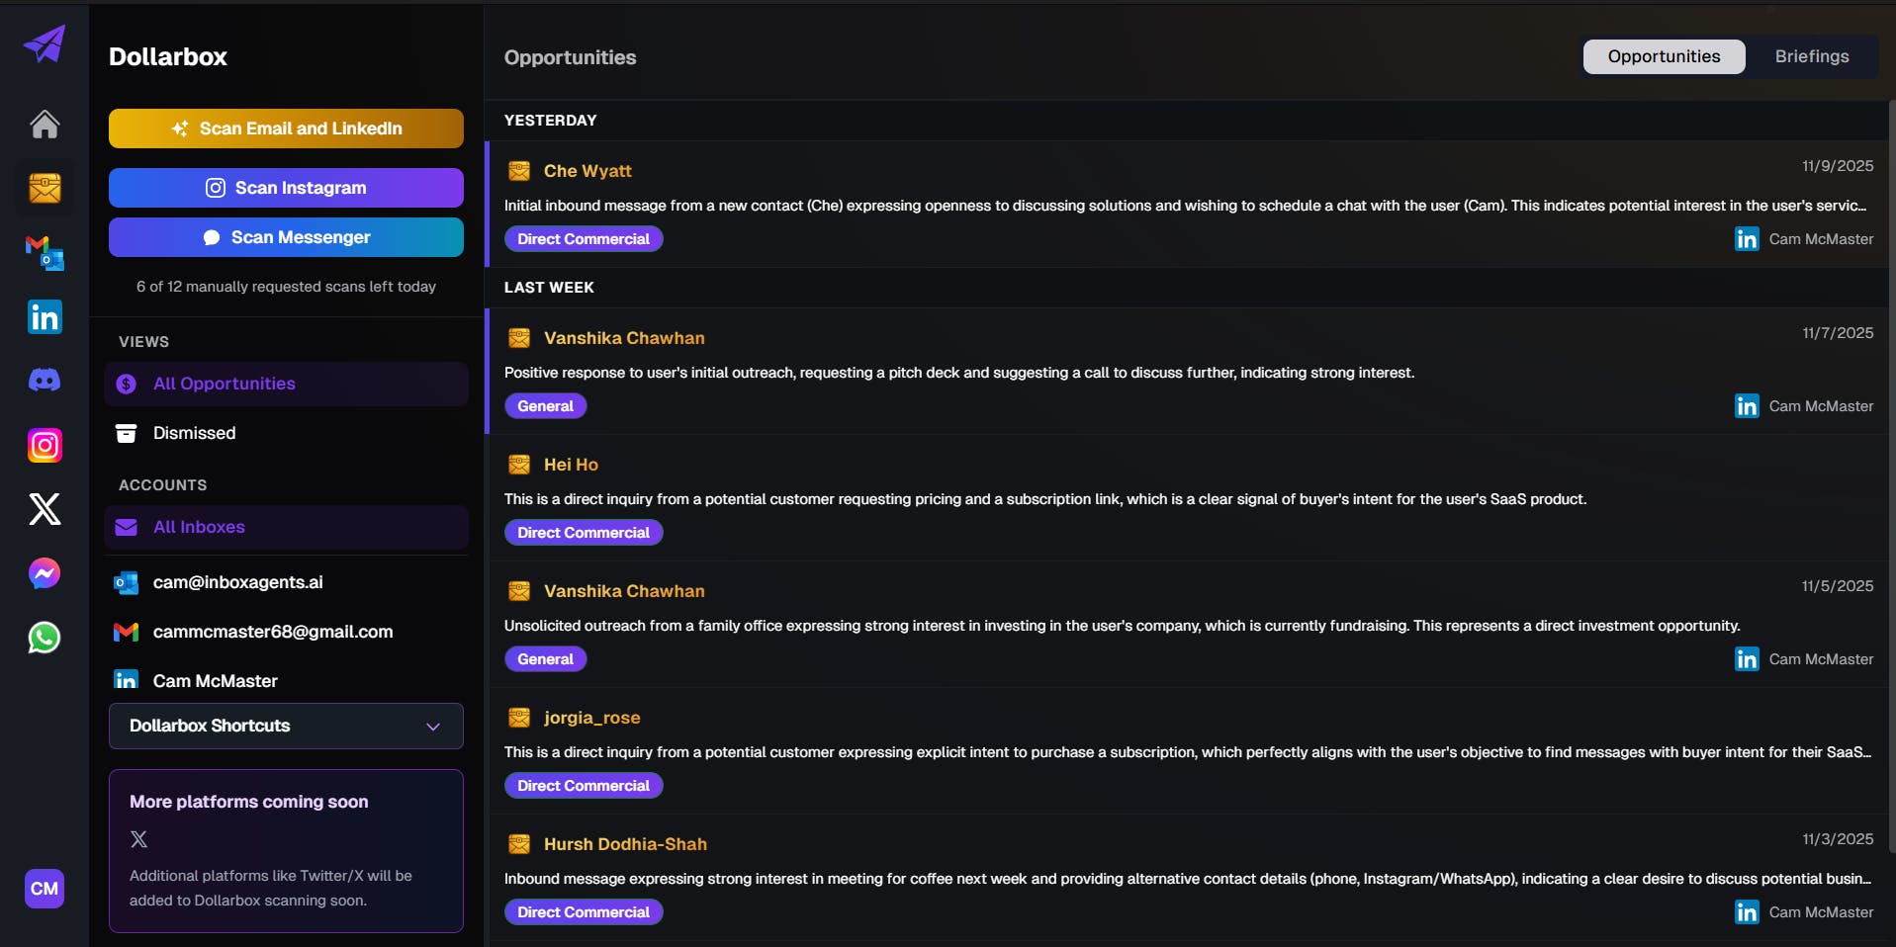Open the Gmail and Outlook sidebar icon
Image resolution: width=1896 pixels, height=947 pixels.
pos(45,252)
